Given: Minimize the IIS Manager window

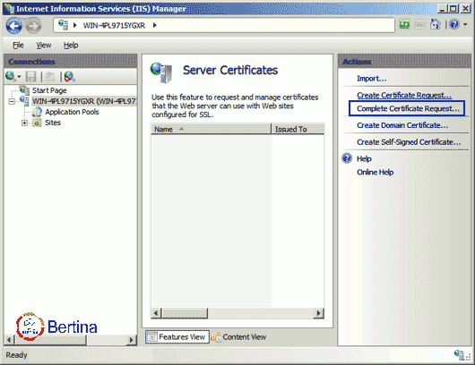Looking at the screenshot, I should (442, 9).
